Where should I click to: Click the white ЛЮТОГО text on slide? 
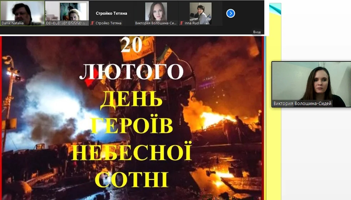131,71
